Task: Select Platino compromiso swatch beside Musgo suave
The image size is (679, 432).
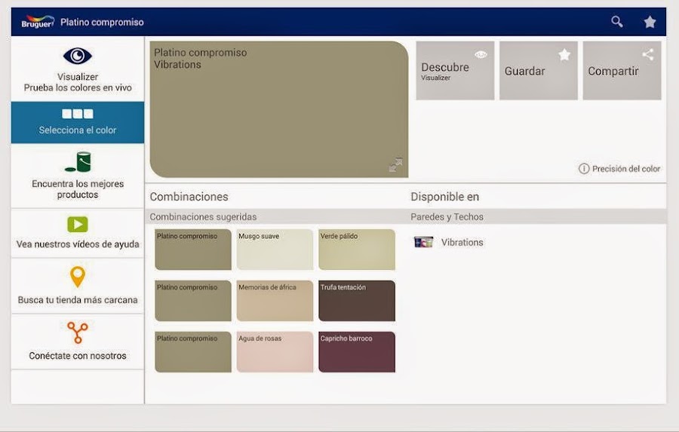Action: (193, 250)
